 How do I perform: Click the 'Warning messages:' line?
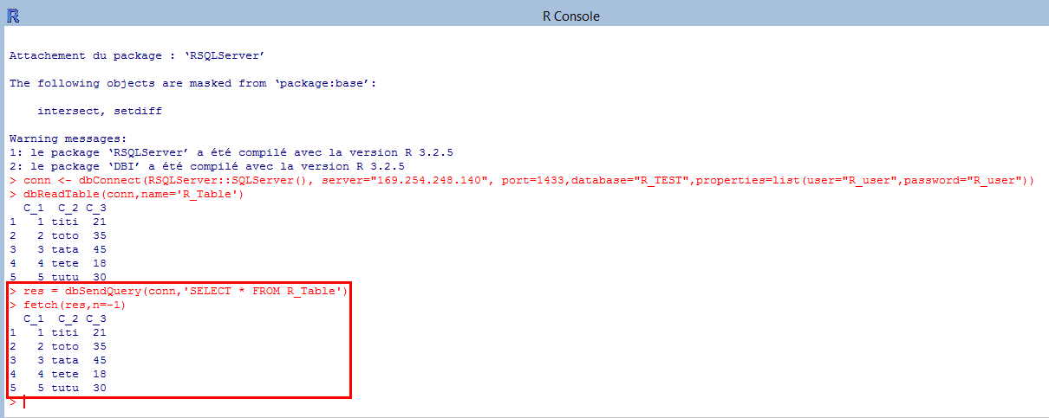pyautogui.click(x=68, y=138)
